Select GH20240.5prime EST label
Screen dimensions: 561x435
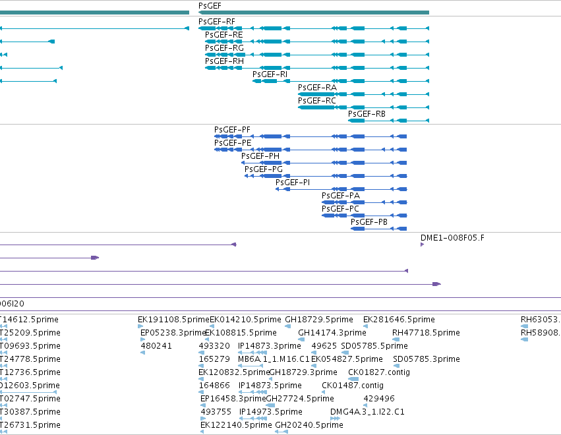point(309,425)
